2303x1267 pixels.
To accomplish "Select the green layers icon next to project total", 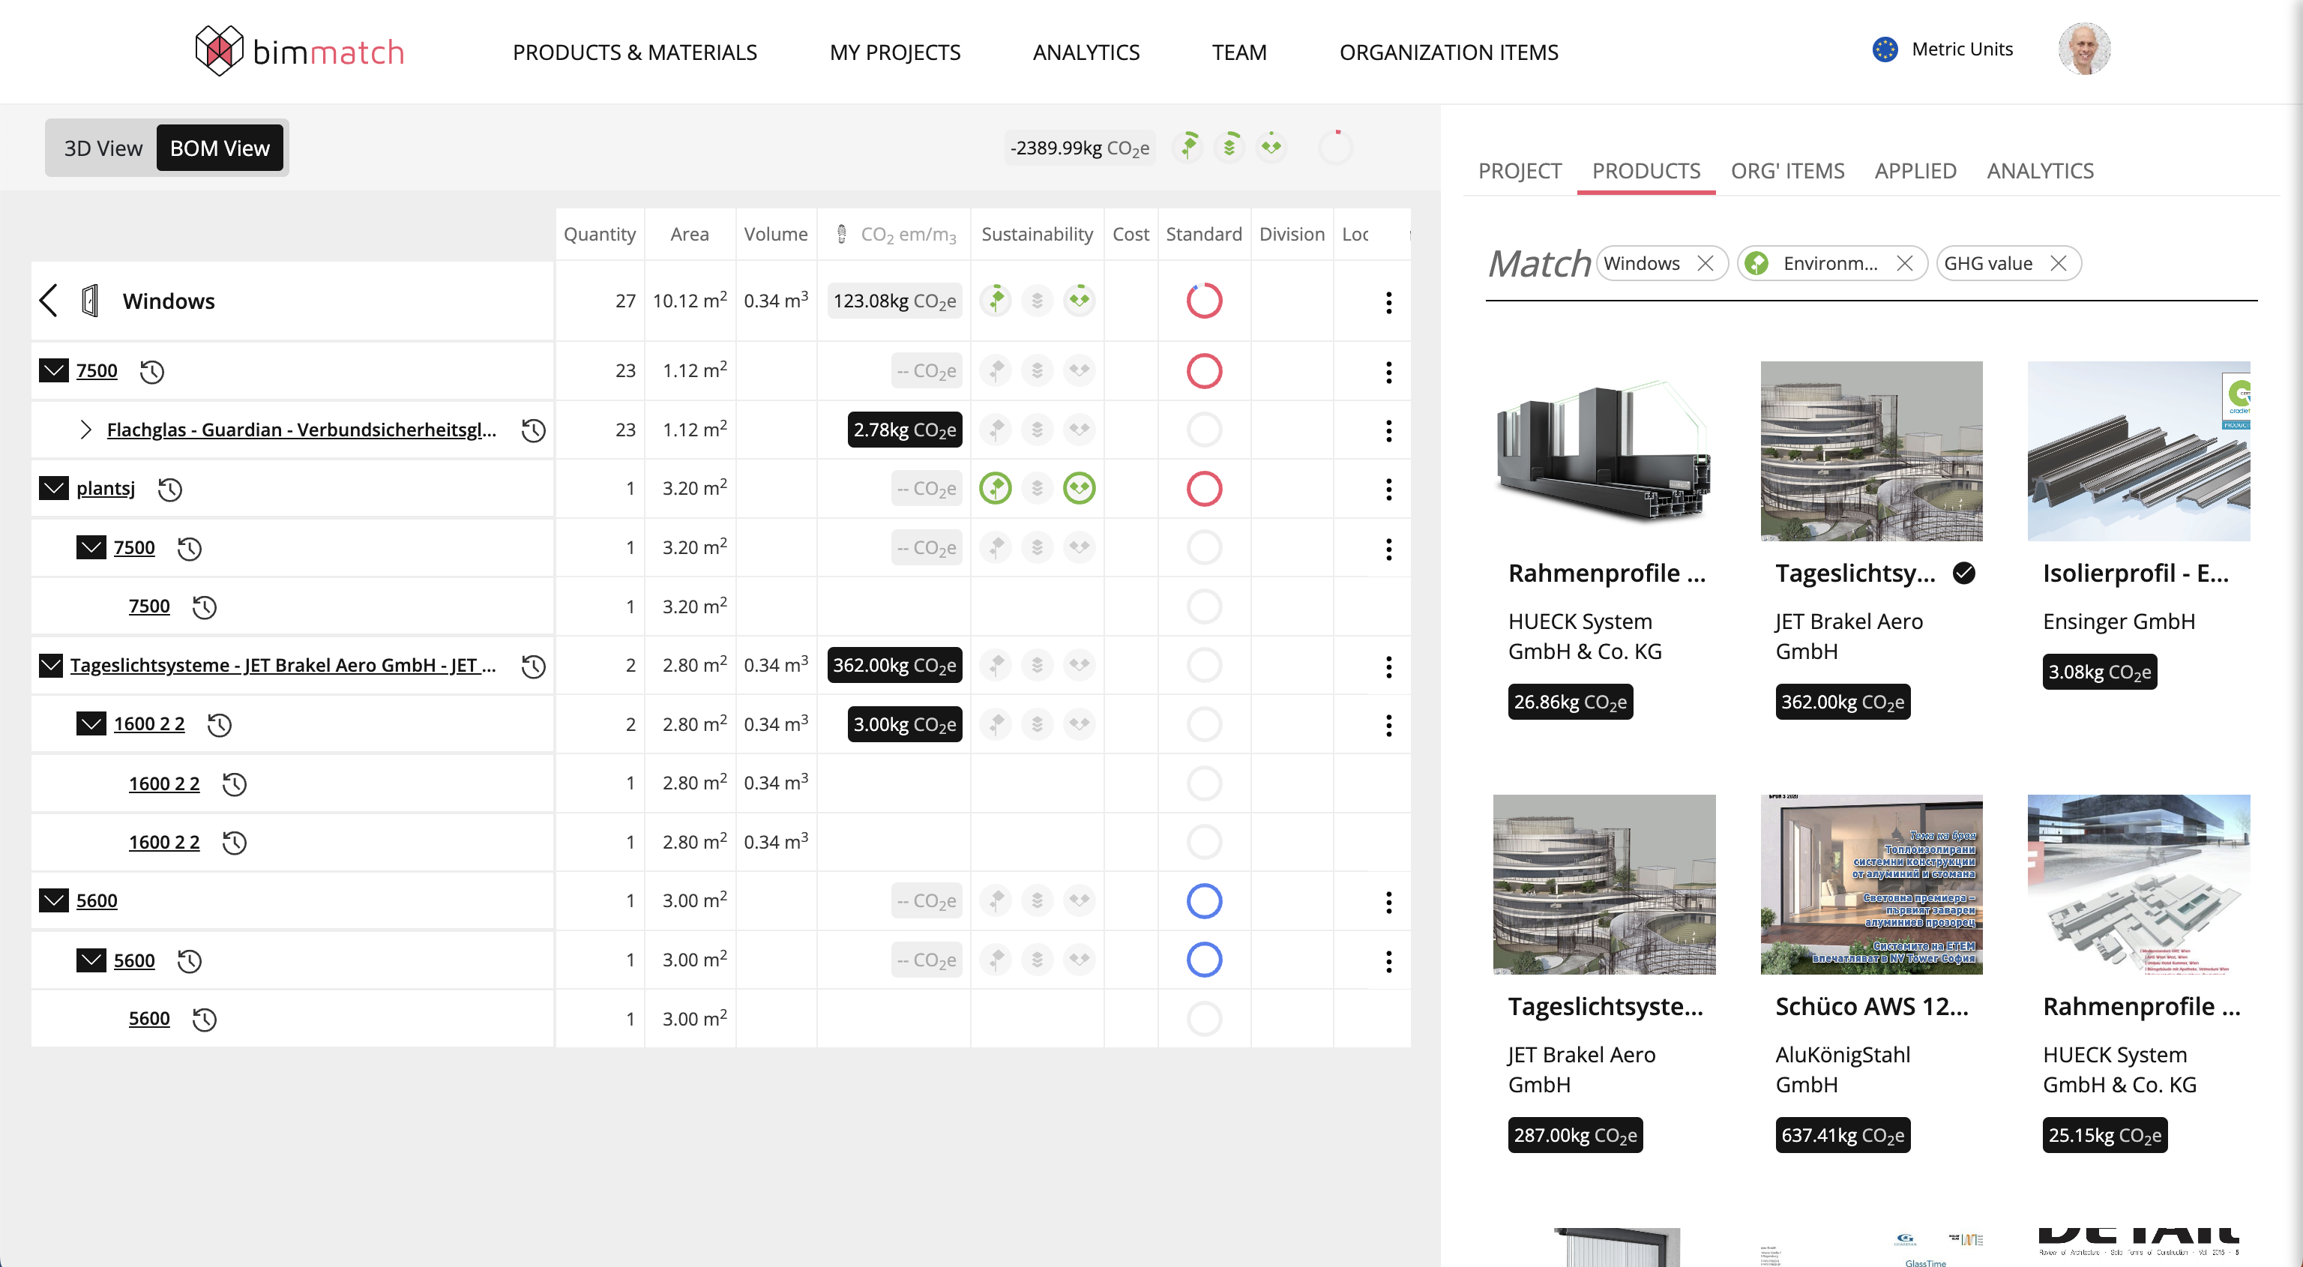I will pos(1229,145).
